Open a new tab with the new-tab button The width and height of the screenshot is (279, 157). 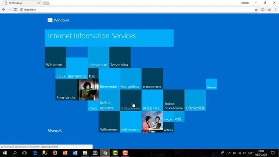click(46, 3)
